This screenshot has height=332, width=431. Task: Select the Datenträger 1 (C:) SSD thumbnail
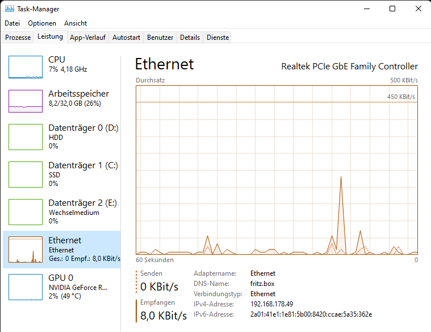click(26, 175)
